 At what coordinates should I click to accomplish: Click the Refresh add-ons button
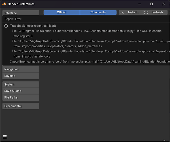[x=156, y=12]
